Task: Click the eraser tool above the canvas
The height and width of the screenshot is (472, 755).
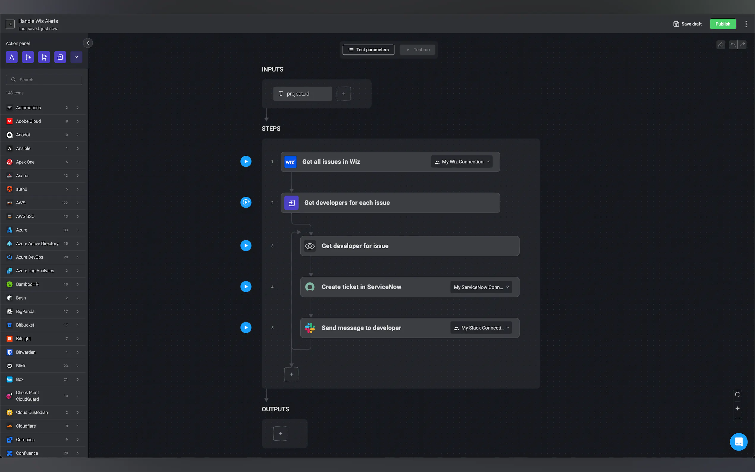Action: pyautogui.click(x=720, y=45)
